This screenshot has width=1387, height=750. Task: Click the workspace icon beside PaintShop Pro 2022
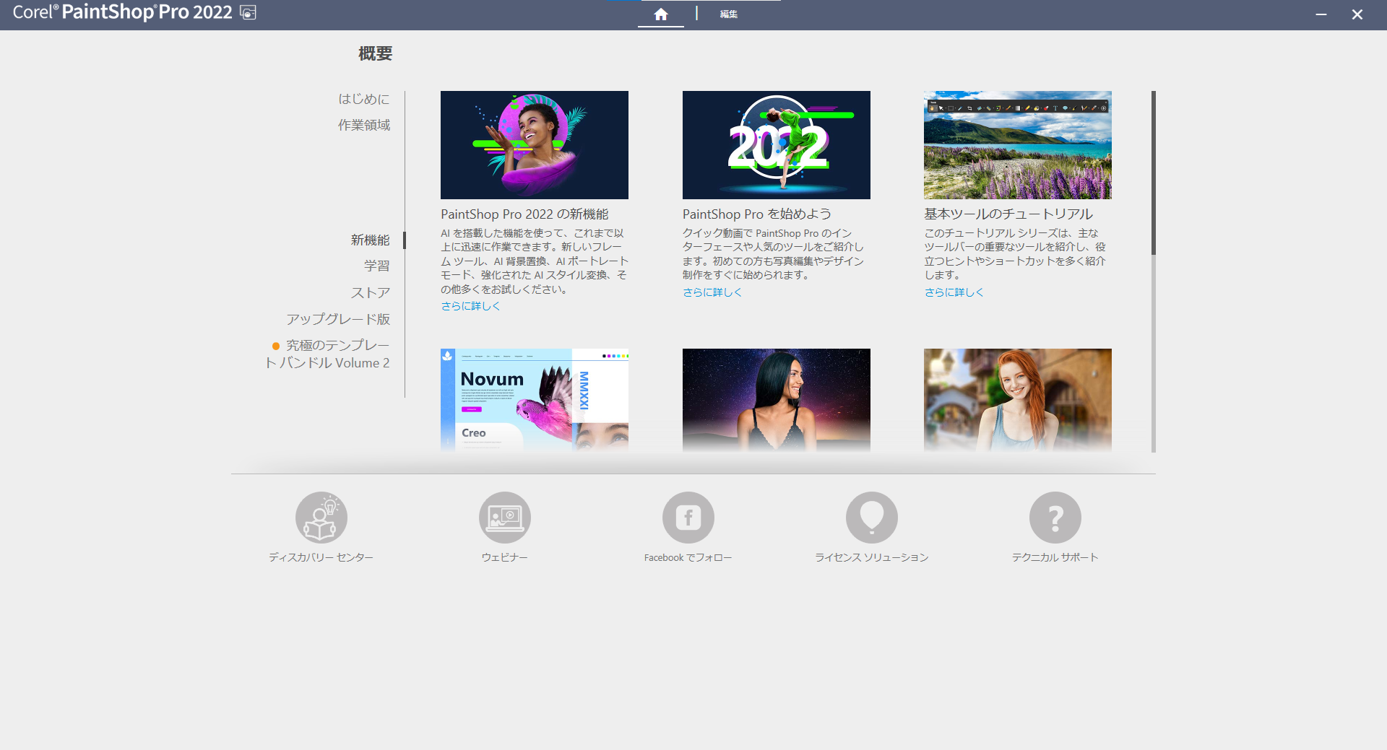(x=248, y=13)
